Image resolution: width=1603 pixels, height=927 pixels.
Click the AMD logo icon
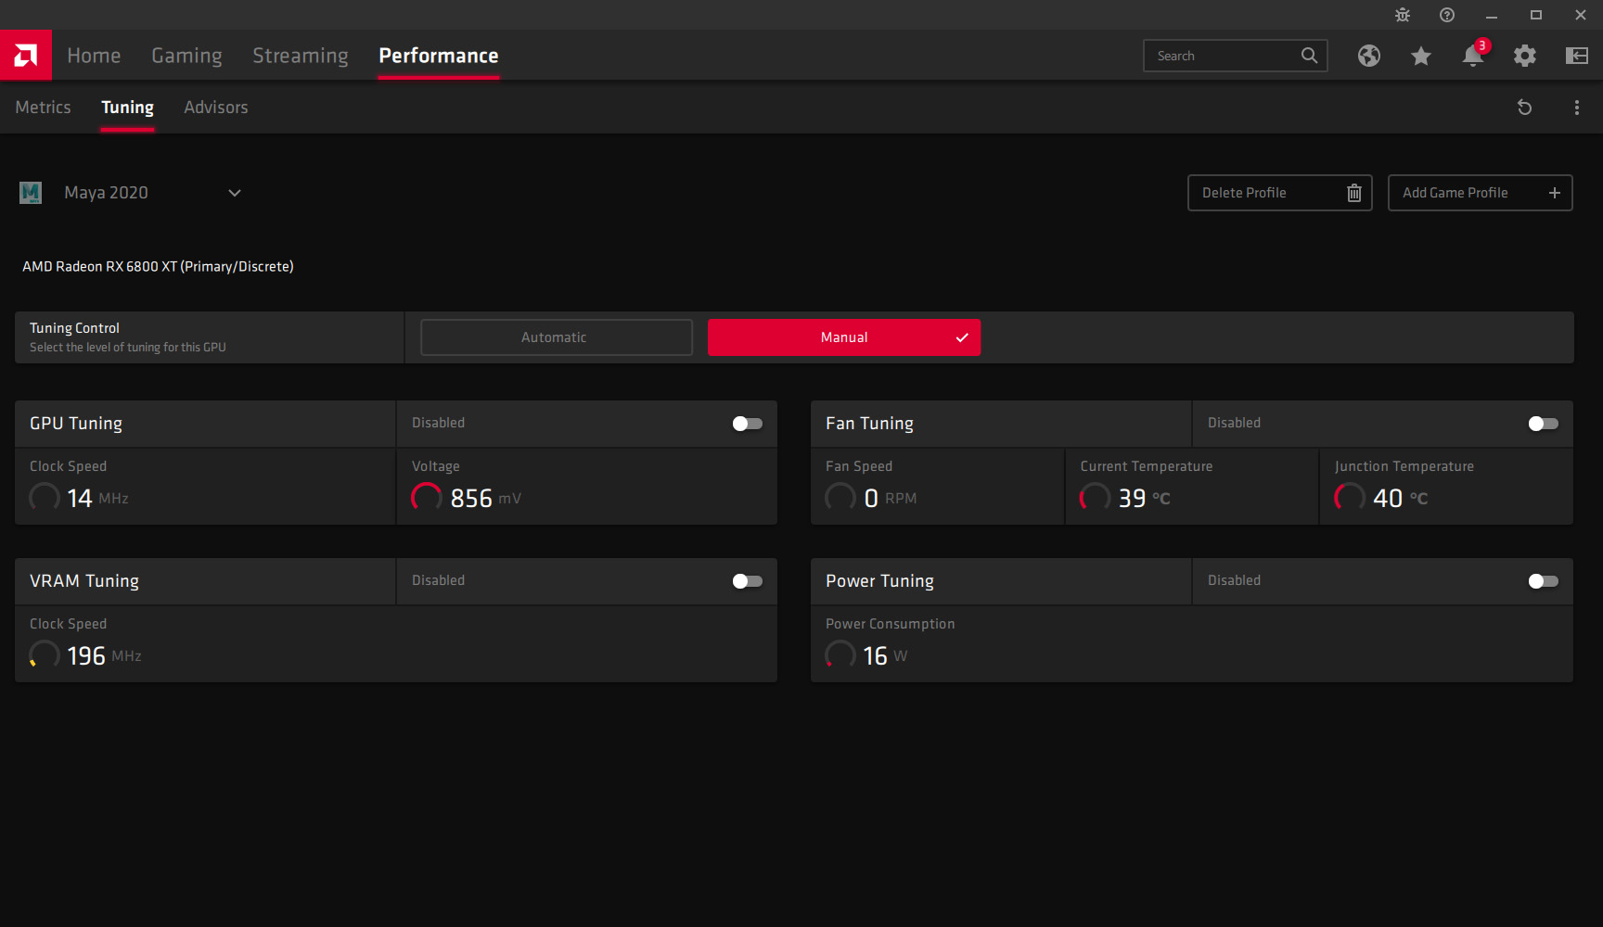tap(26, 56)
